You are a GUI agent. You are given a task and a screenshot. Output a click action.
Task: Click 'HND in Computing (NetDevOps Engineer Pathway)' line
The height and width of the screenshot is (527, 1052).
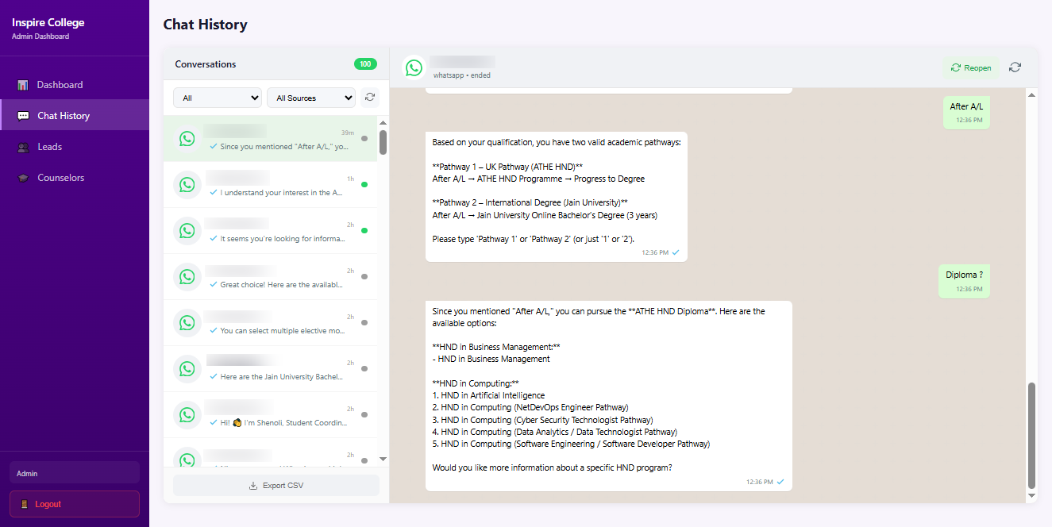point(530,408)
